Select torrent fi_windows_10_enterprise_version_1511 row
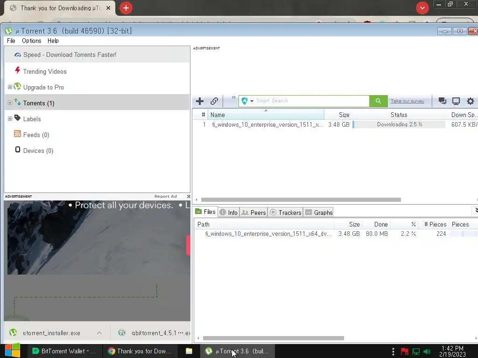 (x=335, y=124)
